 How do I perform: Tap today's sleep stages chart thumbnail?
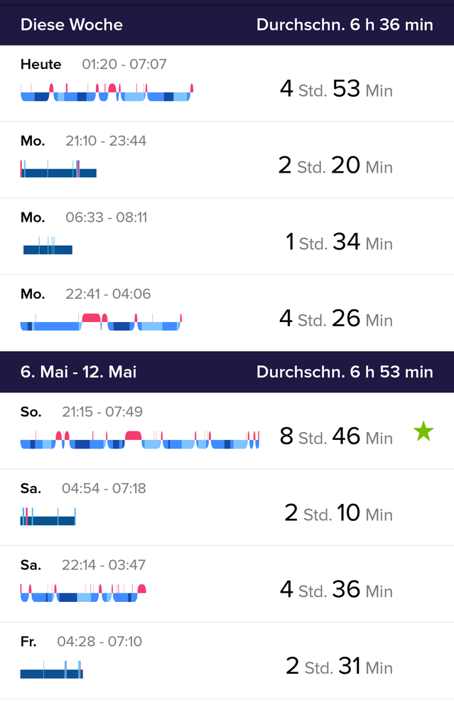(x=107, y=93)
